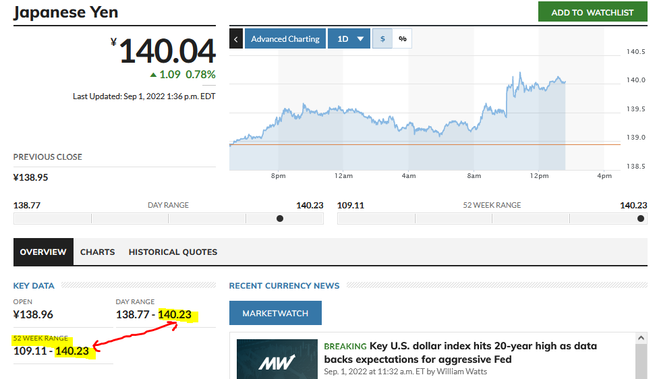Click the Add to Watchlist button
Screen dimensions: 657x379
pyautogui.click(x=592, y=11)
